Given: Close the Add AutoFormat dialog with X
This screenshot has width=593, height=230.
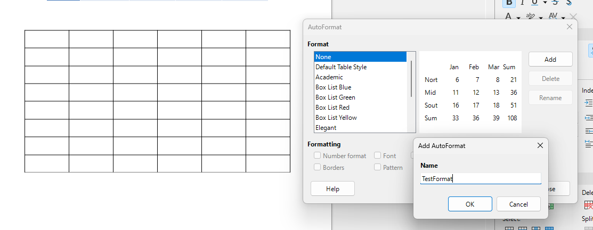Looking at the screenshot, I should pyautogui.click(x=540, y=145).
